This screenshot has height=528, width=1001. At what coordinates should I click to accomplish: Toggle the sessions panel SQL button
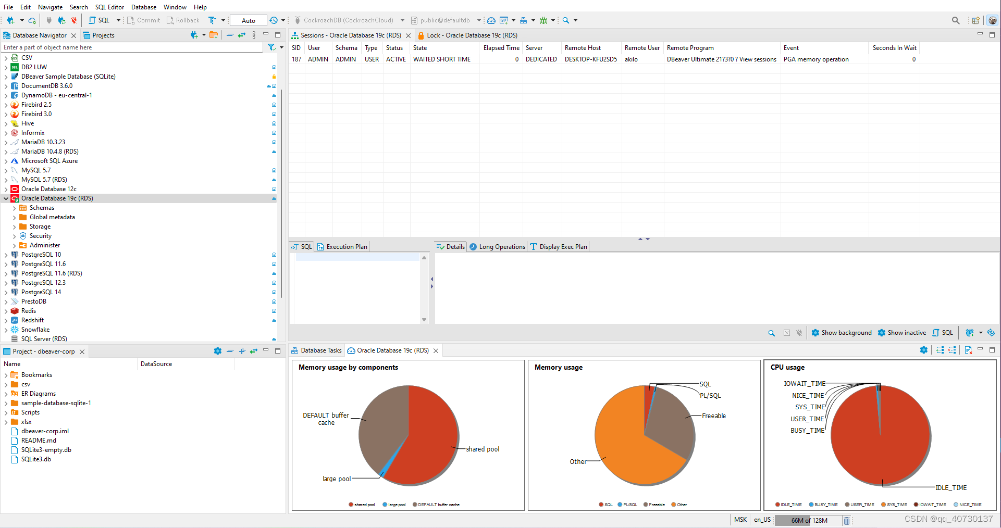click(943, 333)
